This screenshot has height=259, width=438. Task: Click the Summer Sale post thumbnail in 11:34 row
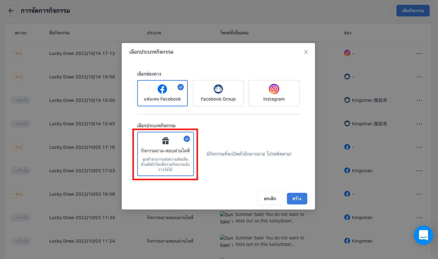pos(226,218)
